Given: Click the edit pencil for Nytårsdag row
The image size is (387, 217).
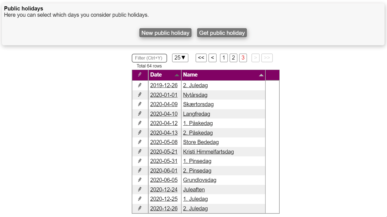Looking at the screenshot, I should [140, 95].
